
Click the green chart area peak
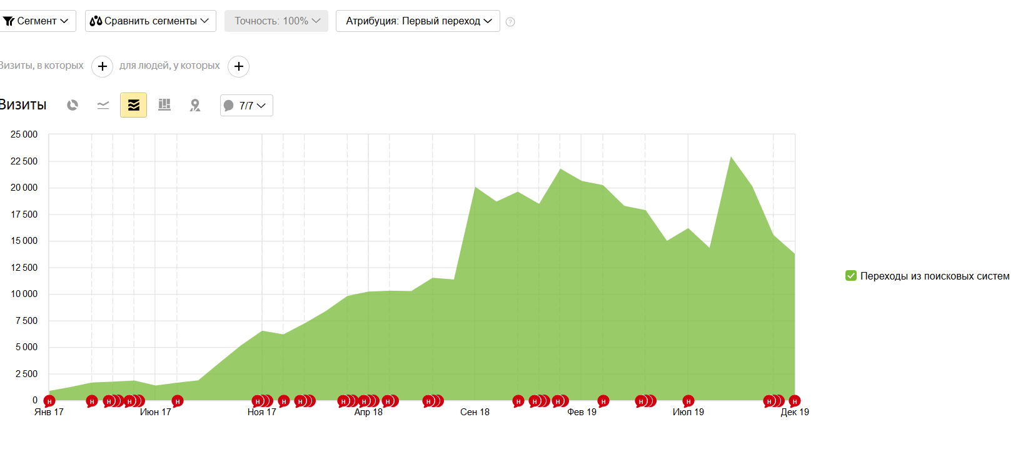click(731, 158)
